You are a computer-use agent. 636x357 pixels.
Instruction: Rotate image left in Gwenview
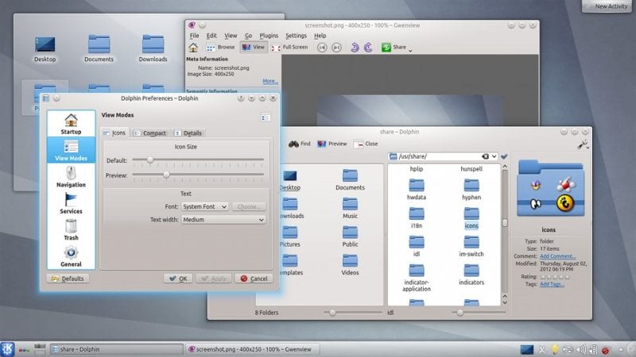(355, 48)
